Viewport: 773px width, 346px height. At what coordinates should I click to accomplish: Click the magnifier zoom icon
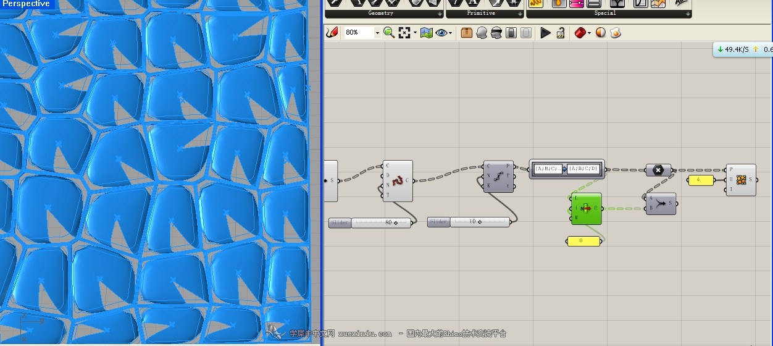click(389, 32)
